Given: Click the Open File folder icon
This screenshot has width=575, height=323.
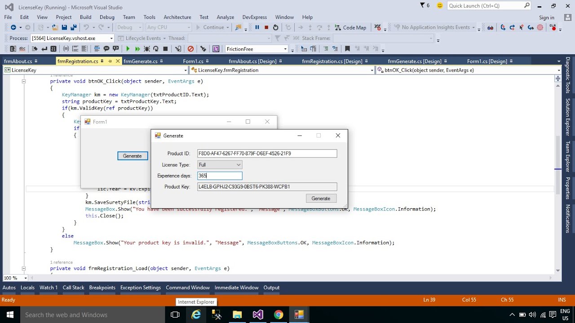Looking at the screenshot, I should 55,27.
